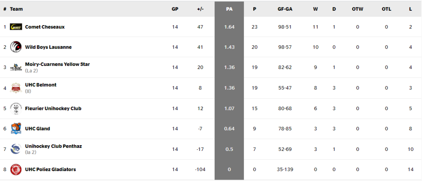Sort standings by +/- column header
This screenshot has height=181, width=422.
[x=201, y=9]
